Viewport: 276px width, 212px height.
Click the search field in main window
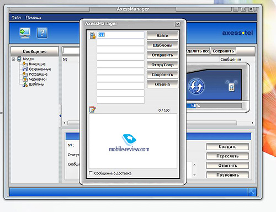pos(71,51)
